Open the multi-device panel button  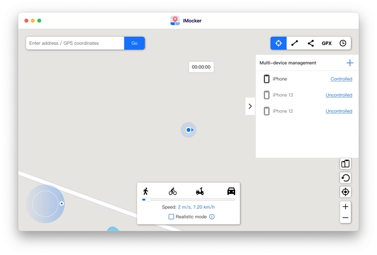(345, 164)
